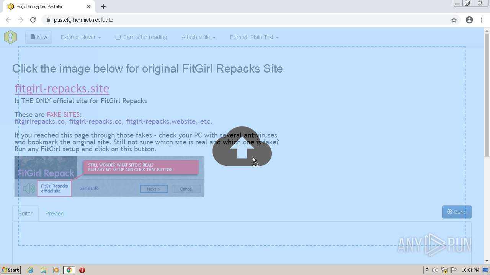Click the Action Center flag tray icon
490x275 pixels.
pos(454,270)
